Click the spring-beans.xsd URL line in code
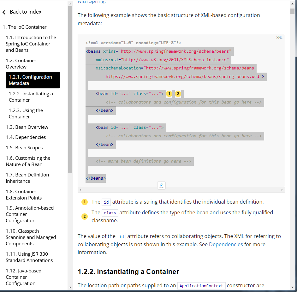 185,77
